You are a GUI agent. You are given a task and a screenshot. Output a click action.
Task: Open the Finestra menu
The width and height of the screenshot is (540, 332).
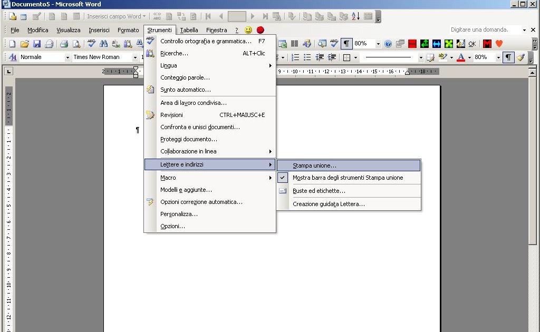coord(216,30)
